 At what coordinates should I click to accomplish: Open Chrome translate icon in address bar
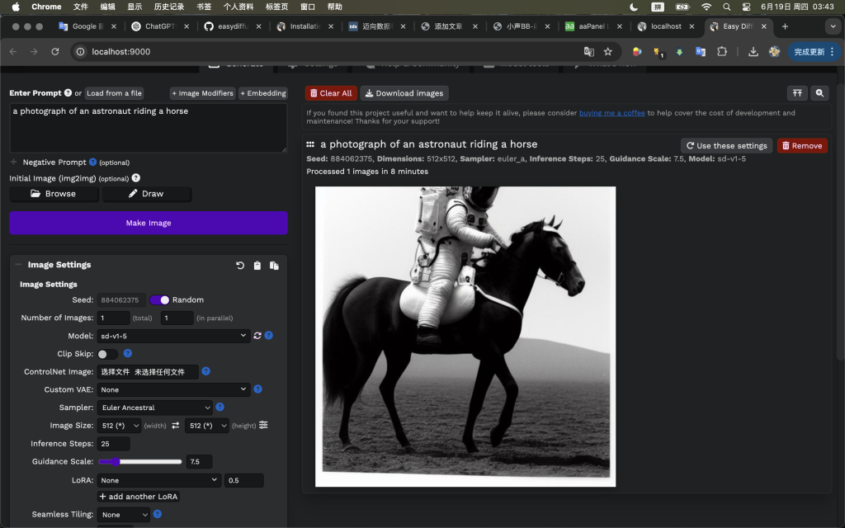tap(589, 52)
